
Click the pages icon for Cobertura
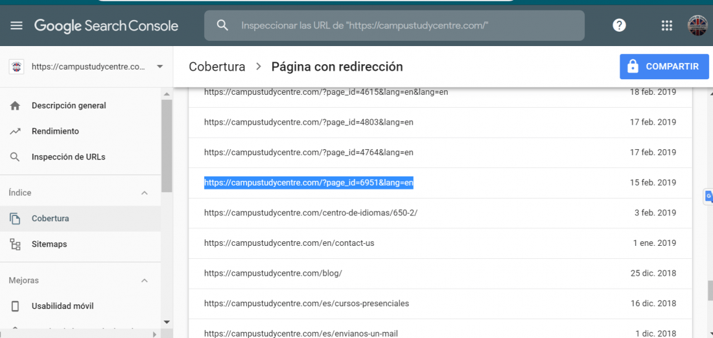click(x=15, y=219)
